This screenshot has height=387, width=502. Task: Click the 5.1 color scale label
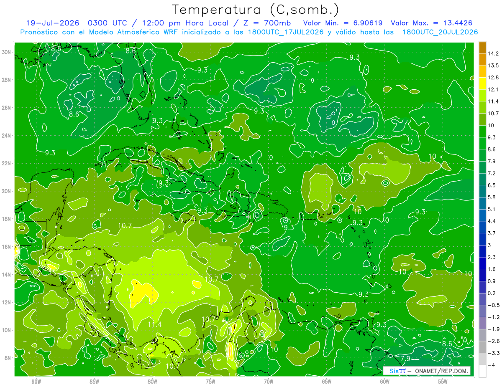[492, 209]
